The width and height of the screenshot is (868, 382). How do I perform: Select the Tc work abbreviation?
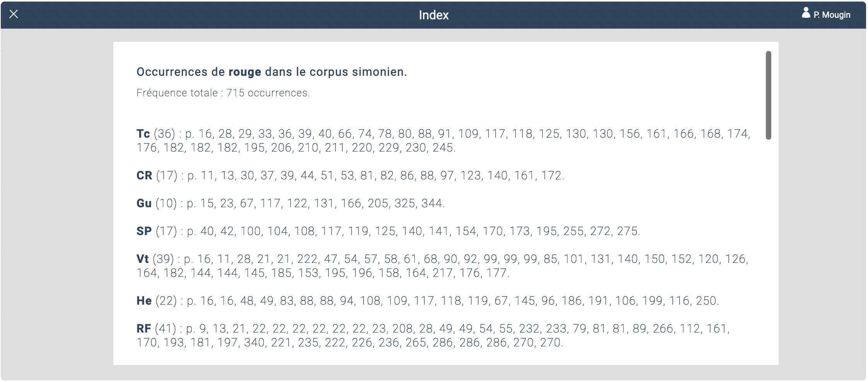point(143,134)
